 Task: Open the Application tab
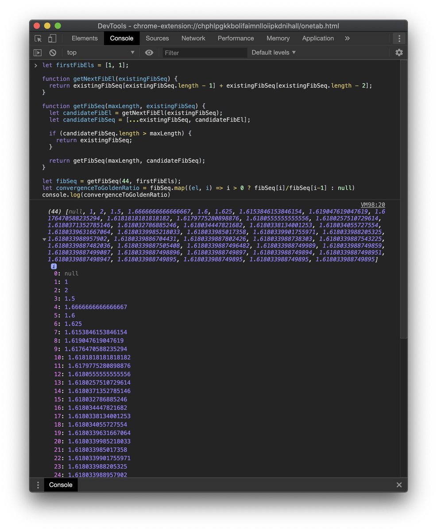point(318,38)
